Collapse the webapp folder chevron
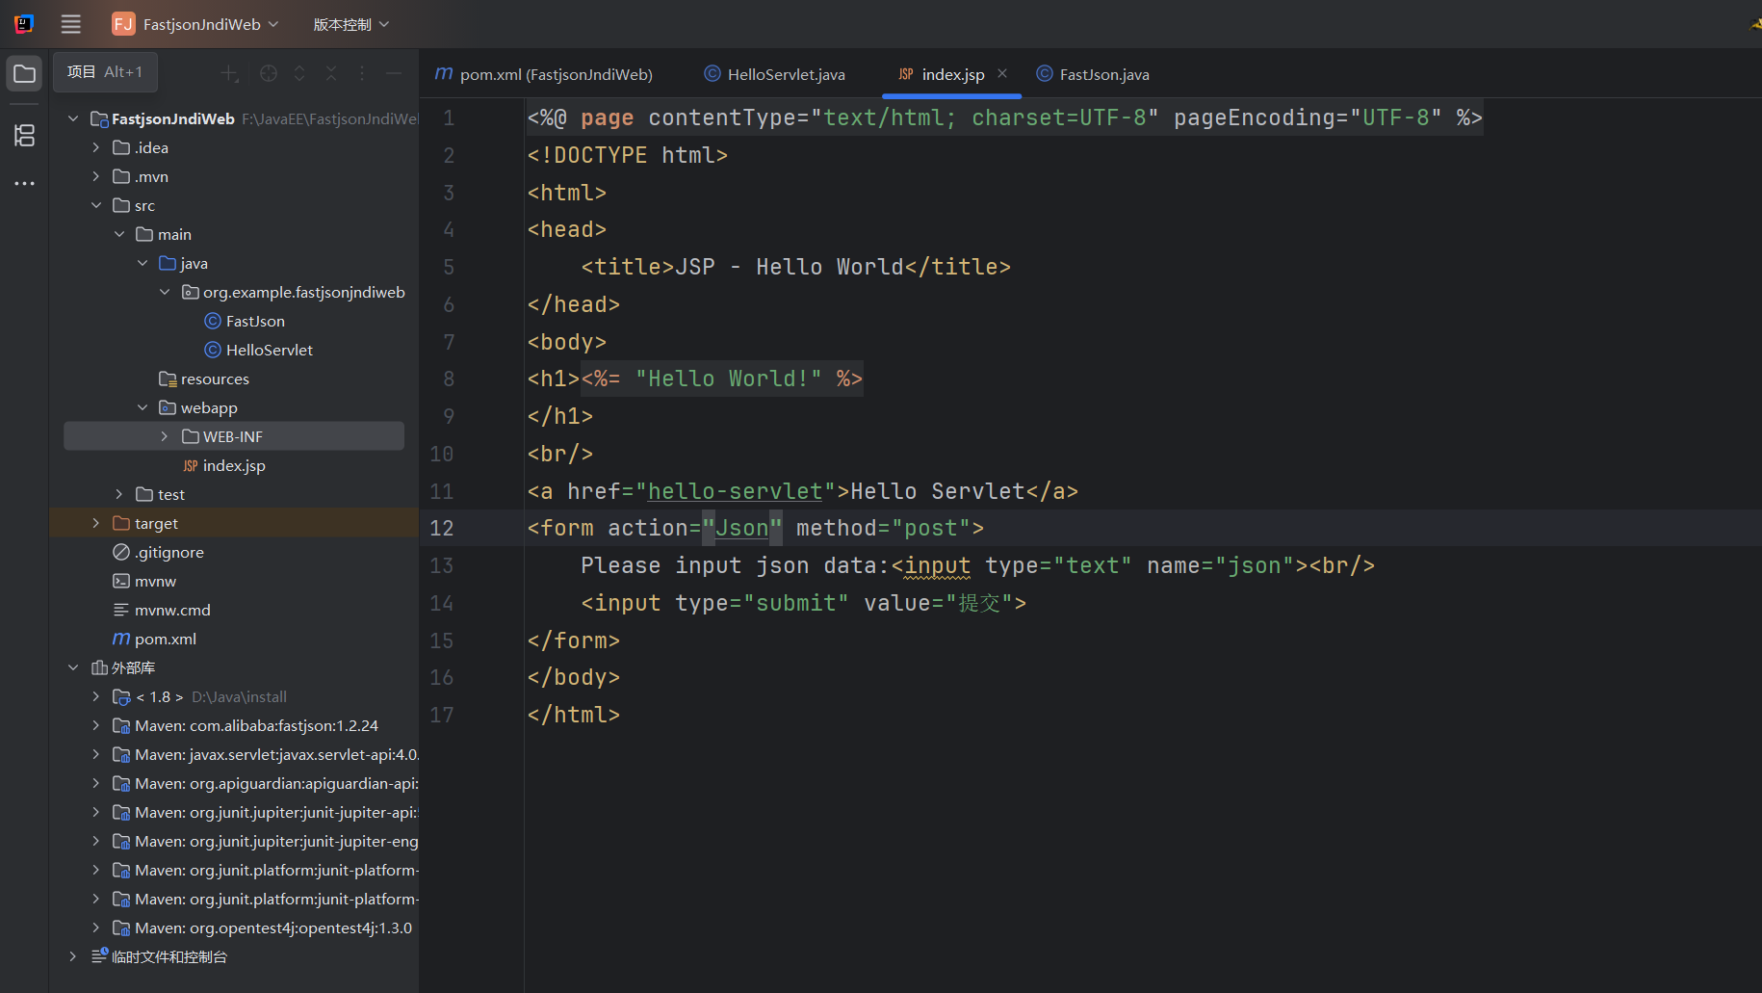The height and width of the screenshot is (993, 1762). point(143,407)
